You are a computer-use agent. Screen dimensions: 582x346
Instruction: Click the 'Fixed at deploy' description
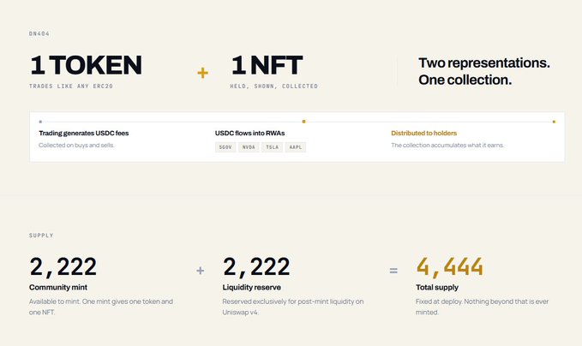483,307
